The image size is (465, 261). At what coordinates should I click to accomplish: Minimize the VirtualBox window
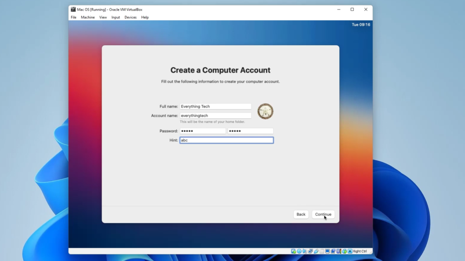339,10
